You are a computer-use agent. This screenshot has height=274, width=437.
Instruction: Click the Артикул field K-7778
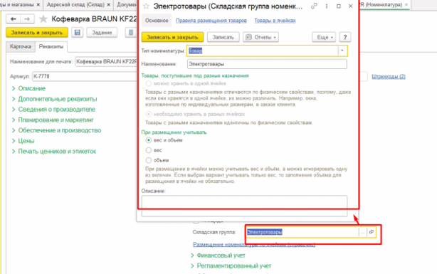click(85, 76)
